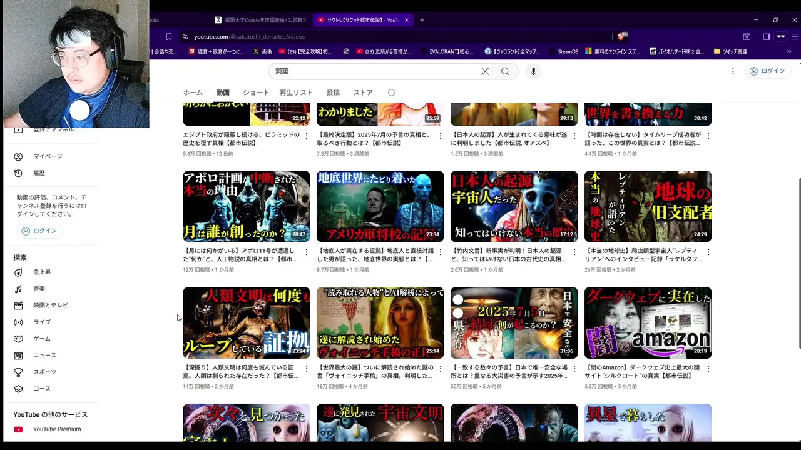801x450 pixels.
Task: Switch to the ホーム channel tab
Action: point(193,92)
